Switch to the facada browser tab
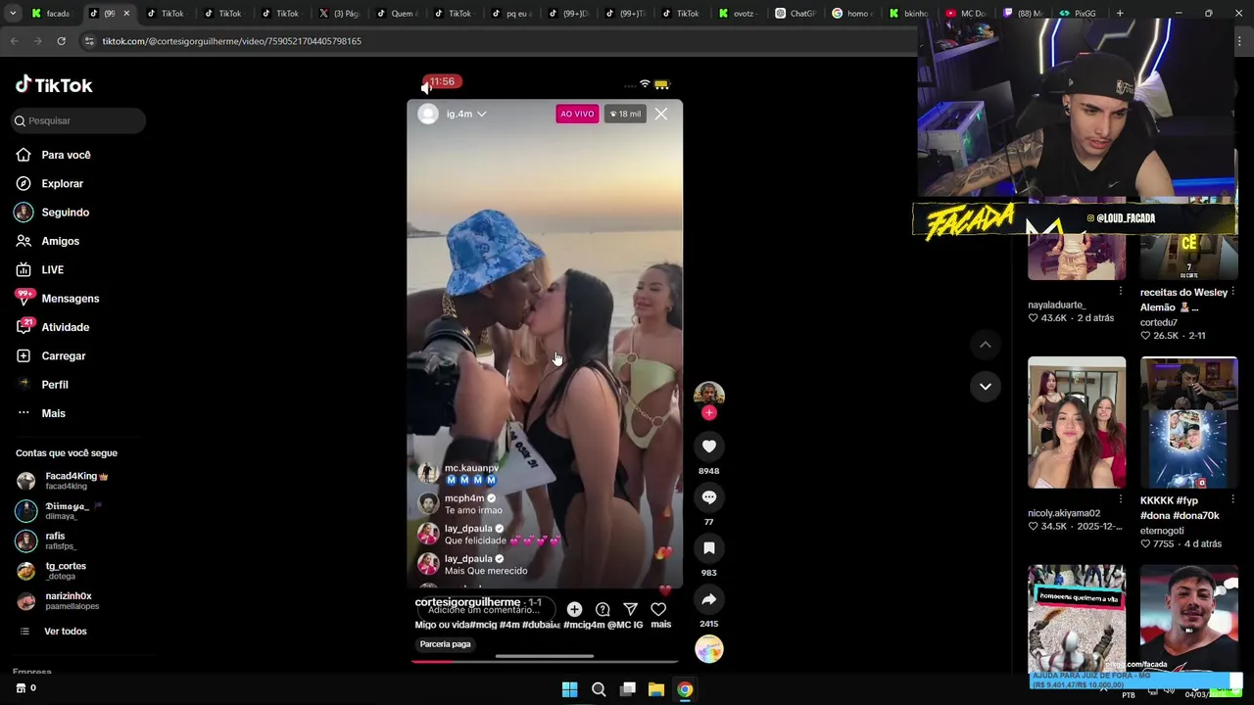Image resolution: width=1254 pixels, height=705 pixels. (x=52, y=14)
